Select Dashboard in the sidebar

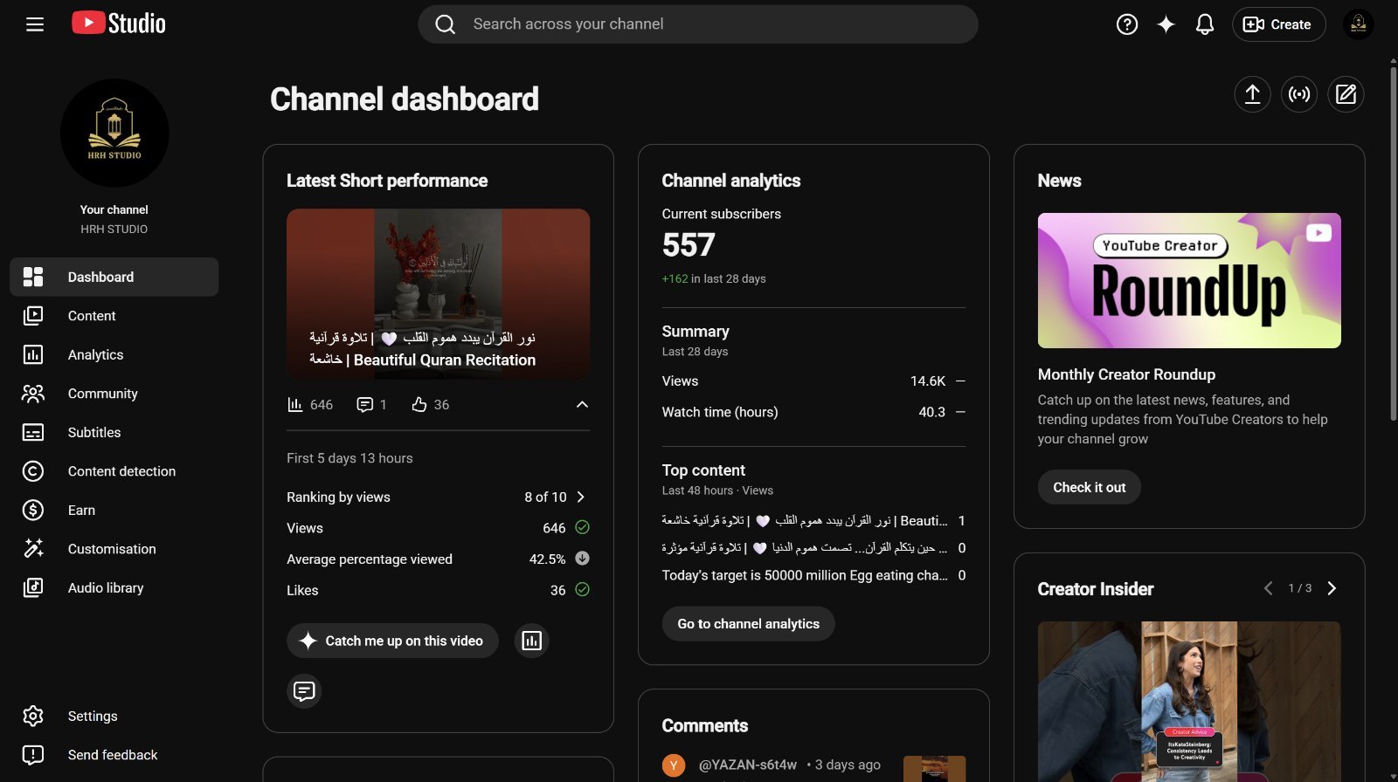[x=114, y=277]
